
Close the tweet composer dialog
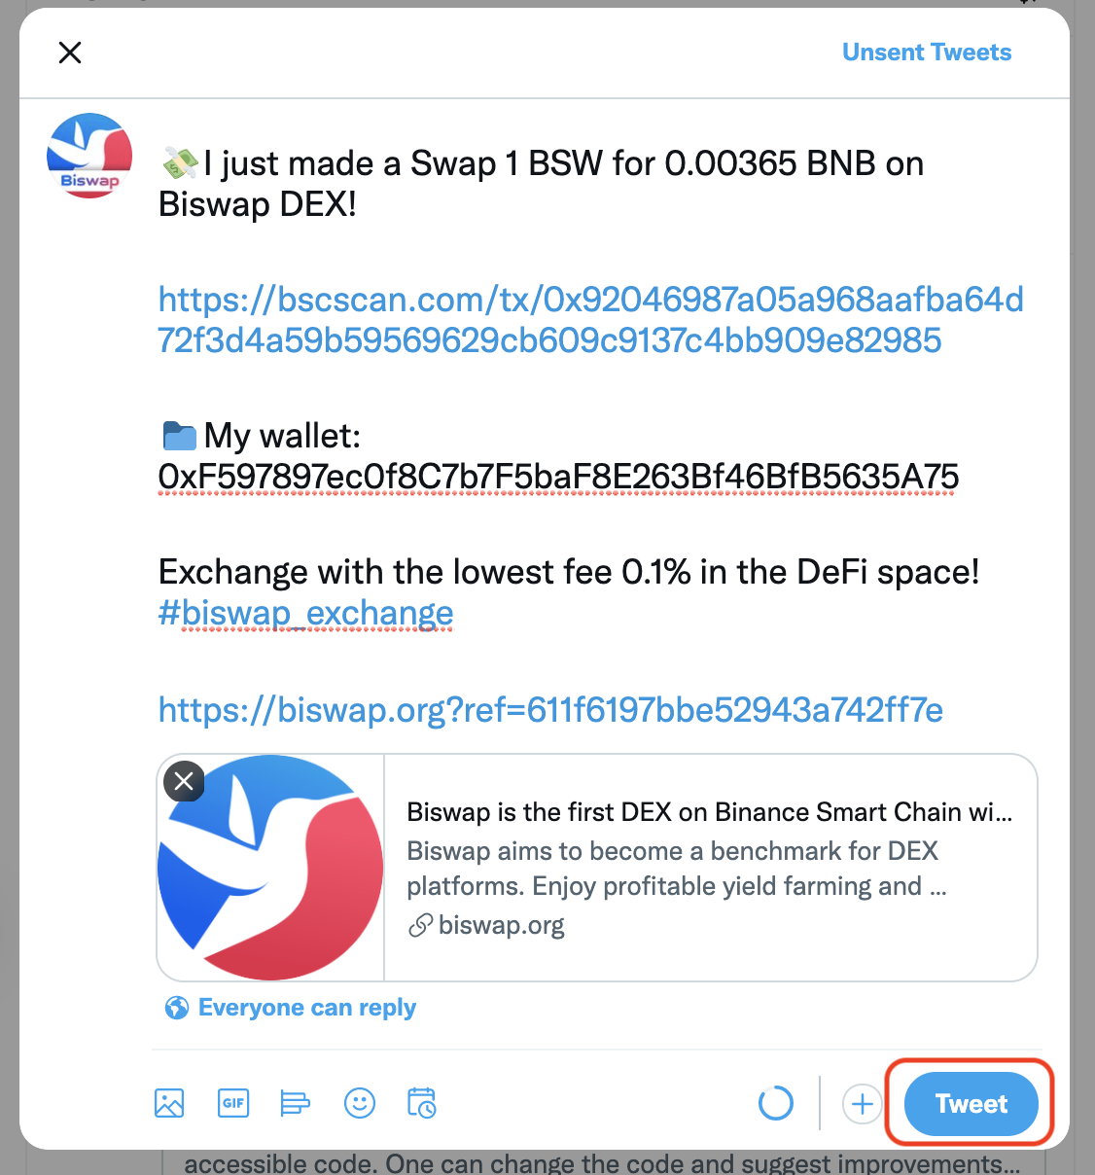(x=70, y=53)
